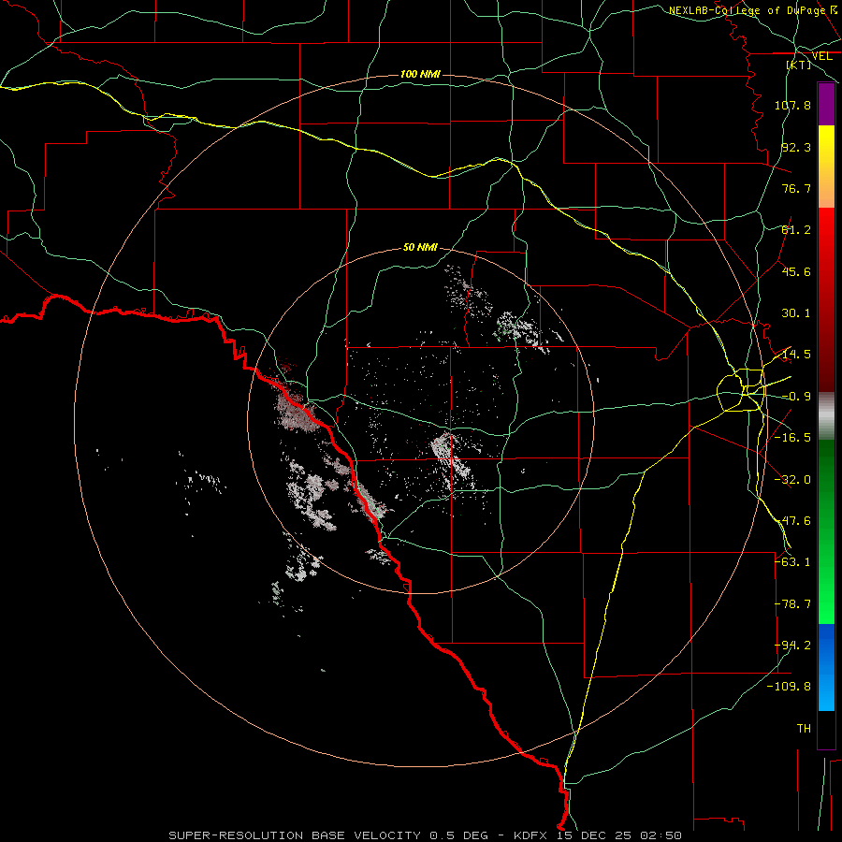Screen dimensions: 842x842
Task: Click the -94.2 velocity legend value
Action: (x=792, y=646)
